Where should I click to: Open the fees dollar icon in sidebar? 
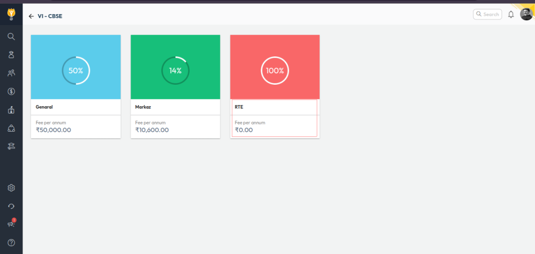tap(11, 91)
